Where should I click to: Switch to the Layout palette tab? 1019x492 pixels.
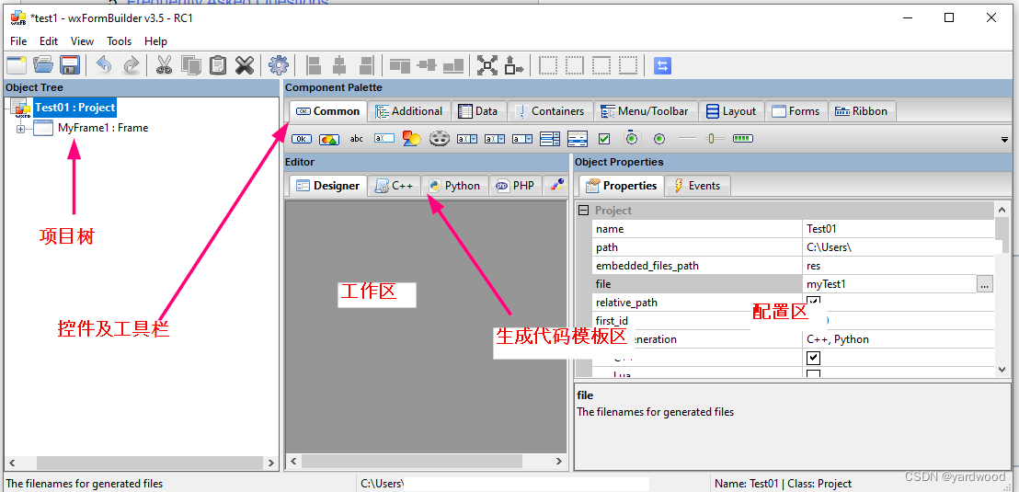(x=732, y=111)
